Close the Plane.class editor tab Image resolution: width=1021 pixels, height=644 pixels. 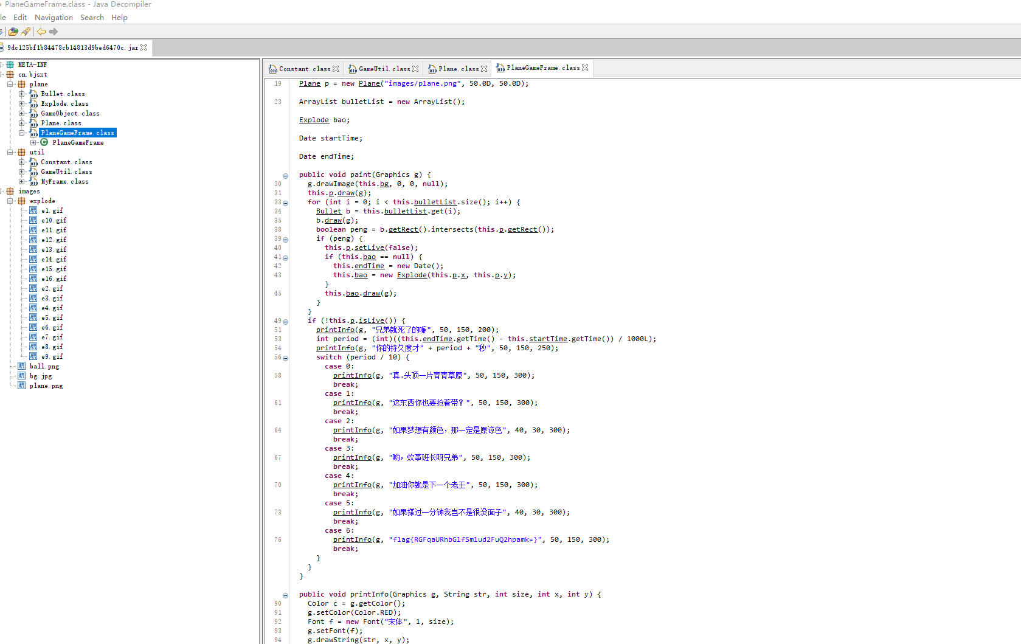click(484, 69)
